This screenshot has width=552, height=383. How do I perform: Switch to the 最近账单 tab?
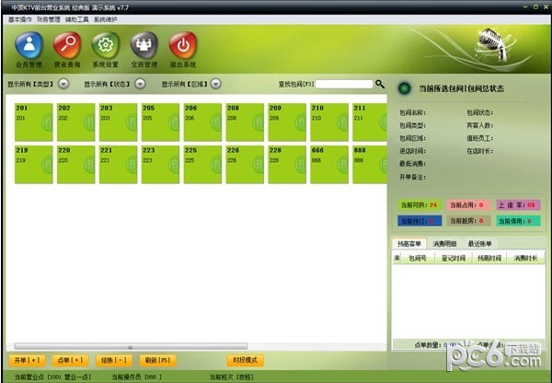click(x=480, y=243)
